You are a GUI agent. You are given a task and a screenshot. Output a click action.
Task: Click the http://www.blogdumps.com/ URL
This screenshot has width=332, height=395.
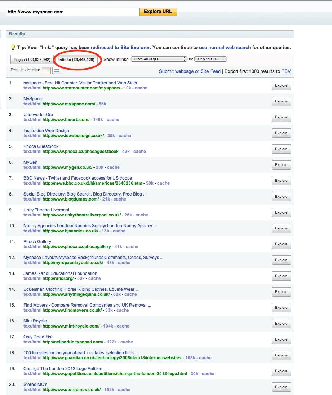click(x=71, y=199)
